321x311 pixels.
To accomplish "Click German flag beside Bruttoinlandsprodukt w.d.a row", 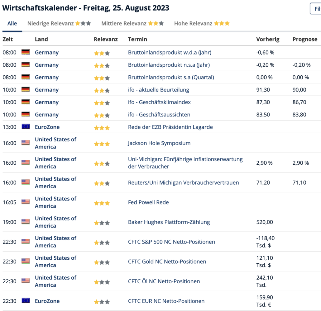I will point(26,52).
